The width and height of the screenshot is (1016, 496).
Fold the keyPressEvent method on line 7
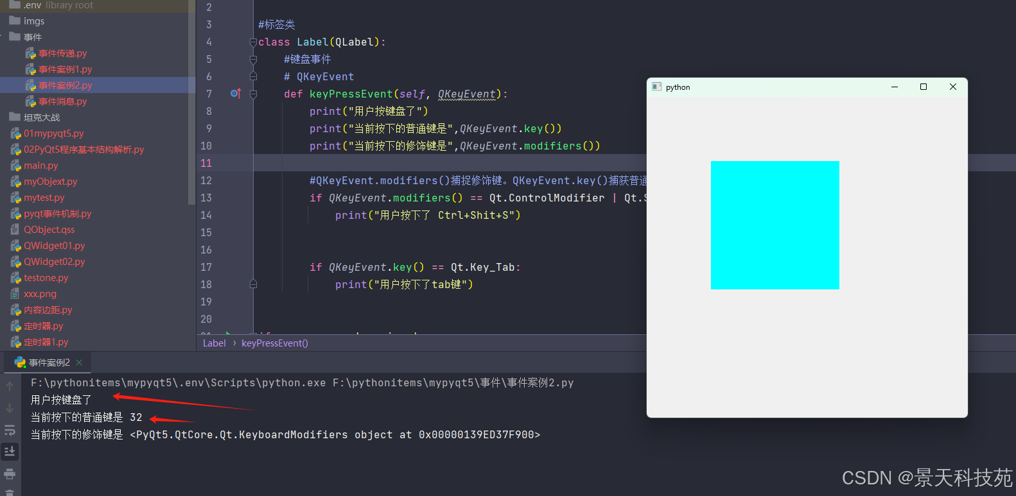pos(253,94)
